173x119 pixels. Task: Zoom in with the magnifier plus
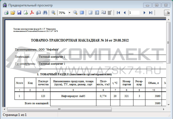[53, 13]
